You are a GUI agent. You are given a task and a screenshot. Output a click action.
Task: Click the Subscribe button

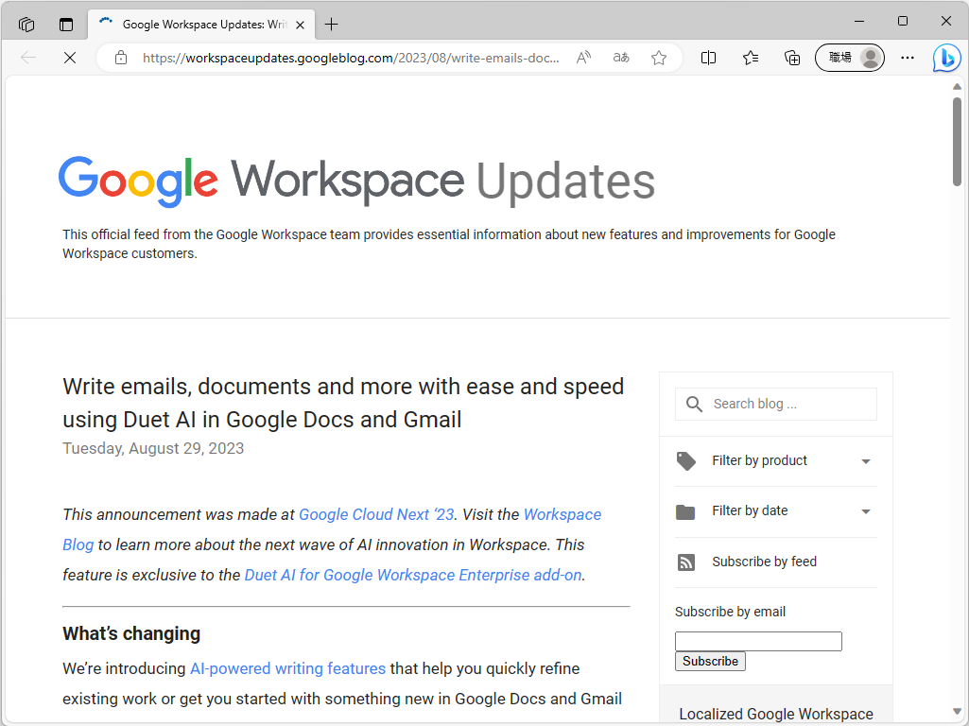tap(710, 661)
